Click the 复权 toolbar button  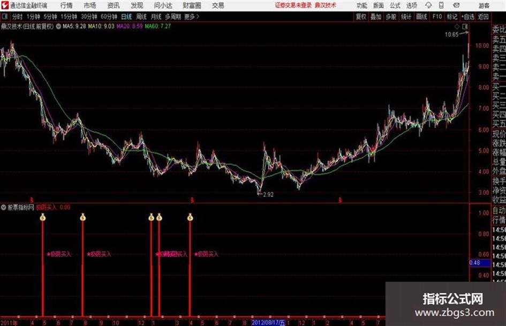[x=361, y=17]
